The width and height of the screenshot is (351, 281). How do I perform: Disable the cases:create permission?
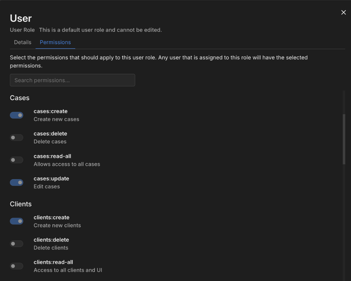pyautogui.click(x=16, y=115)
